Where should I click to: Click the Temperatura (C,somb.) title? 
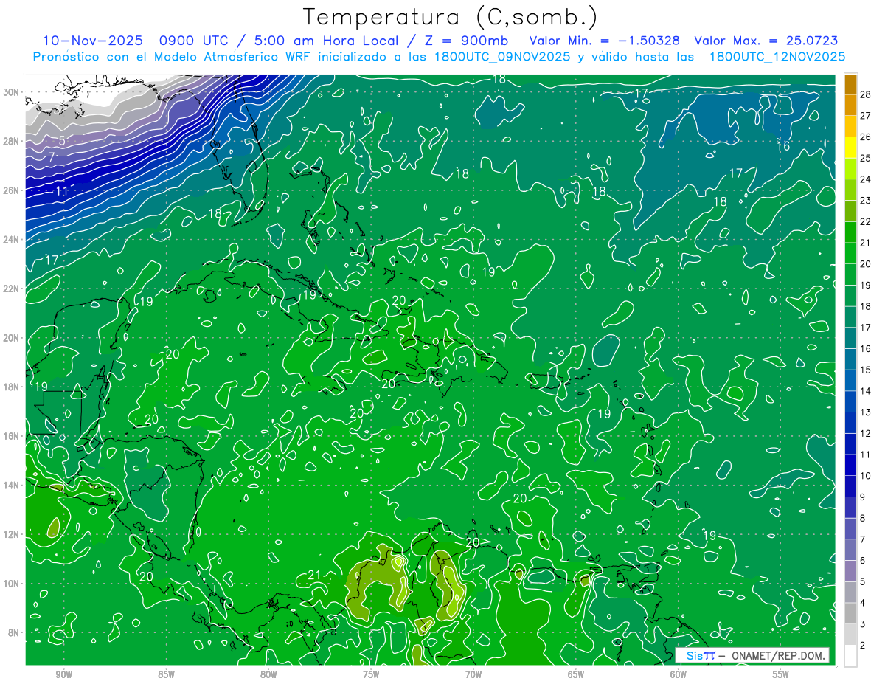pyautogui.click(x=451, y=16)
